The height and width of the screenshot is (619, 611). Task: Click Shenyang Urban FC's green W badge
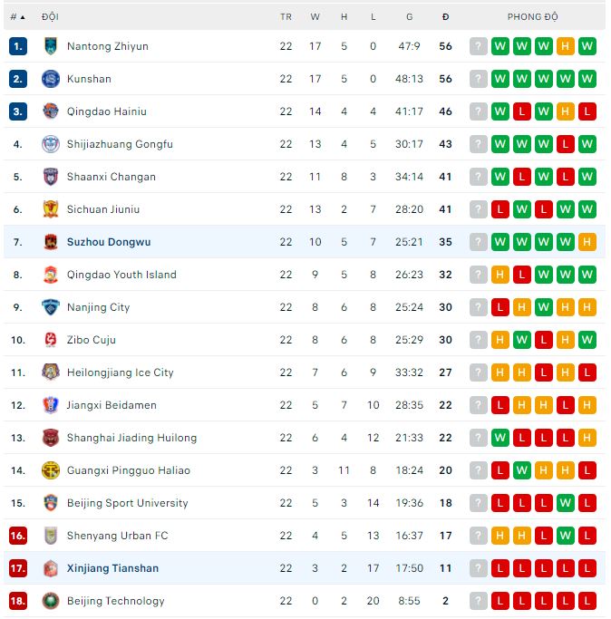pos(566,536)
